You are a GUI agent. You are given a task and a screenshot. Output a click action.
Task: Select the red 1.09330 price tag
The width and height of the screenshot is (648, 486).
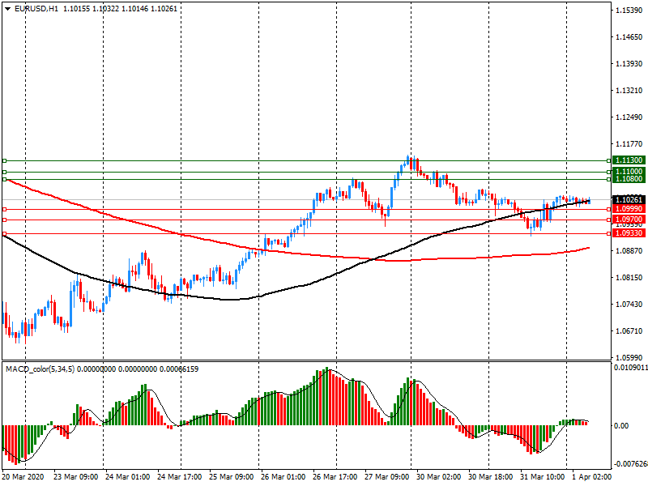tap(629, 233)
